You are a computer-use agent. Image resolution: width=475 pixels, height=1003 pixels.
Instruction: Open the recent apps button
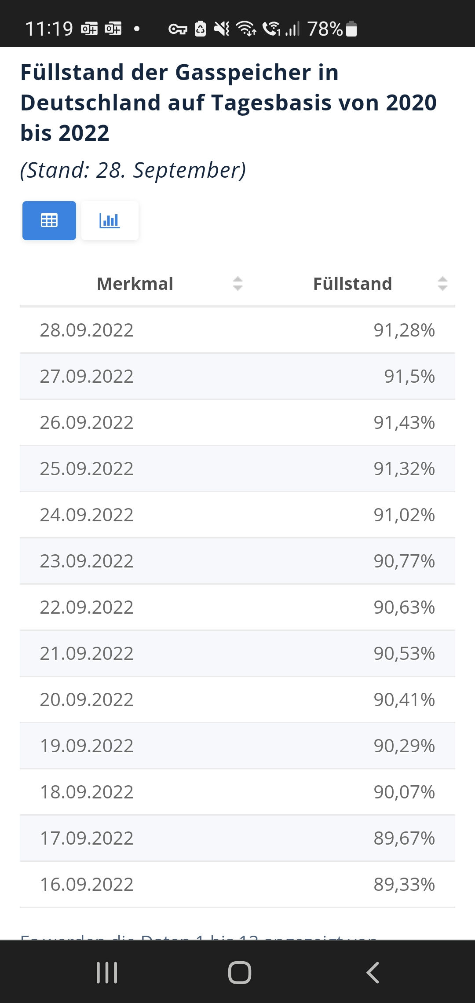(107, 972)
